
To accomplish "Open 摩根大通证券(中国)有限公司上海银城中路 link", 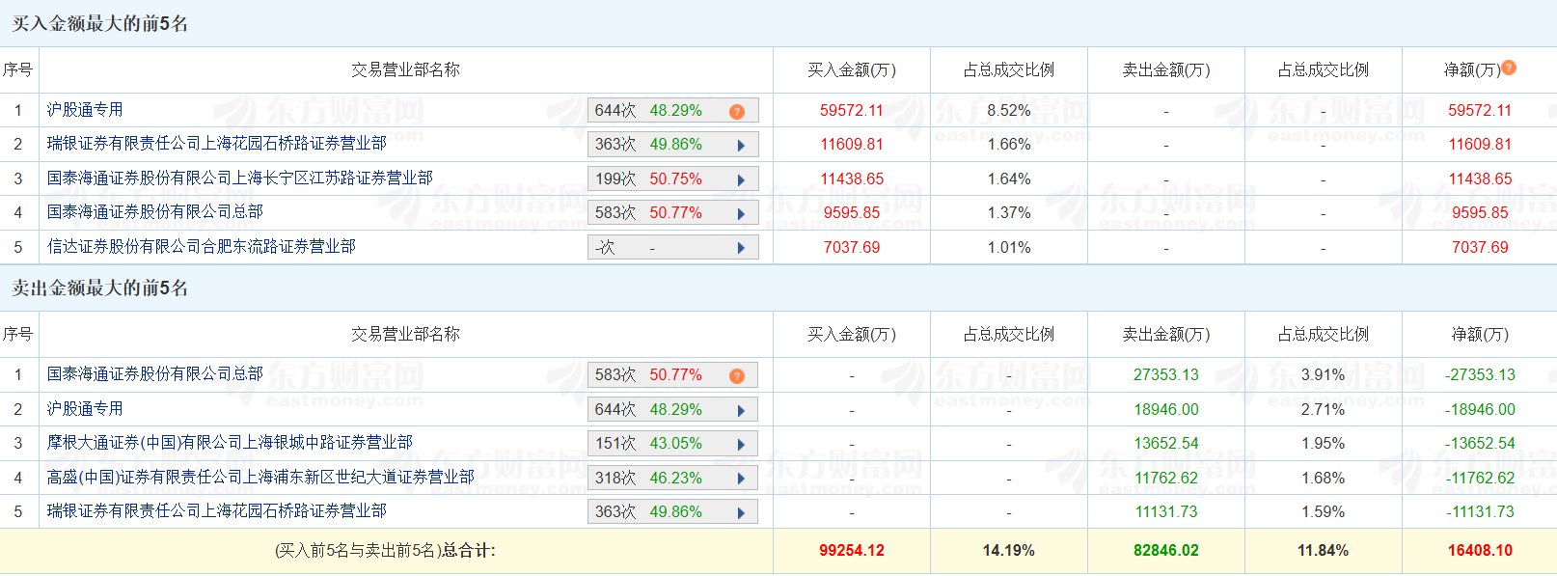I will point(230,443).
